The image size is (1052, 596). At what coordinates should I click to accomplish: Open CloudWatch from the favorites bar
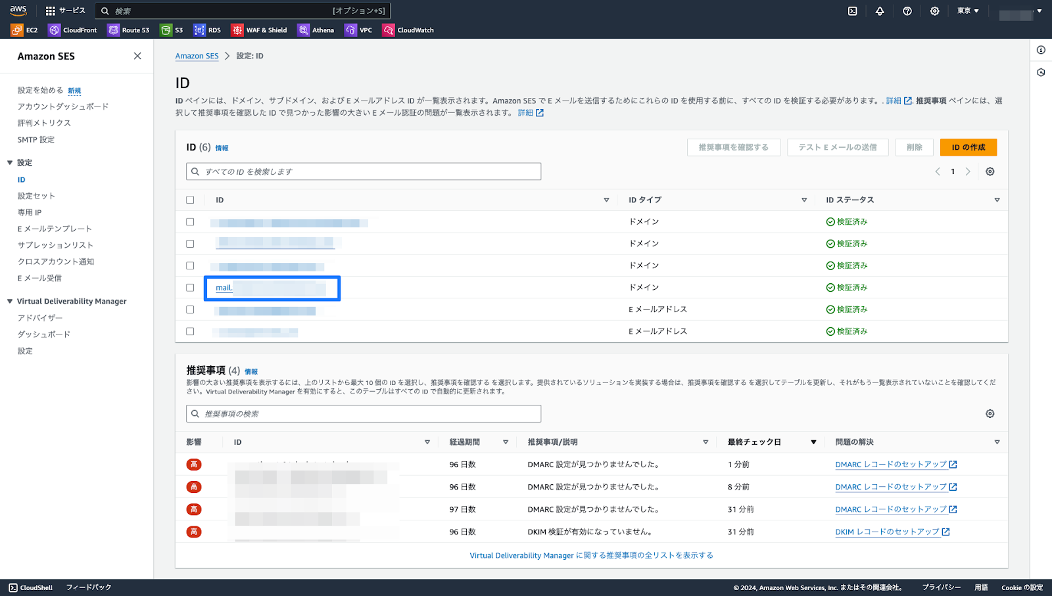(x=388, y=30)
